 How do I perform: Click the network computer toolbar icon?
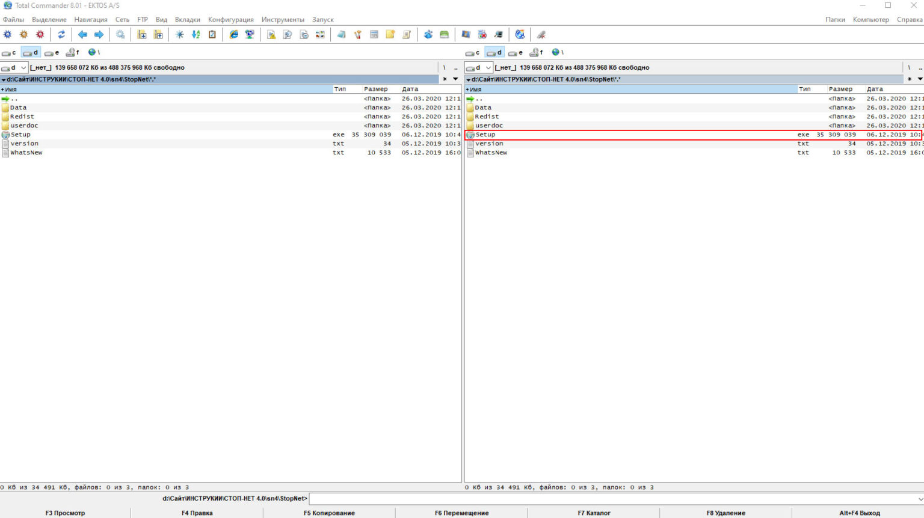tap(250, 35)
